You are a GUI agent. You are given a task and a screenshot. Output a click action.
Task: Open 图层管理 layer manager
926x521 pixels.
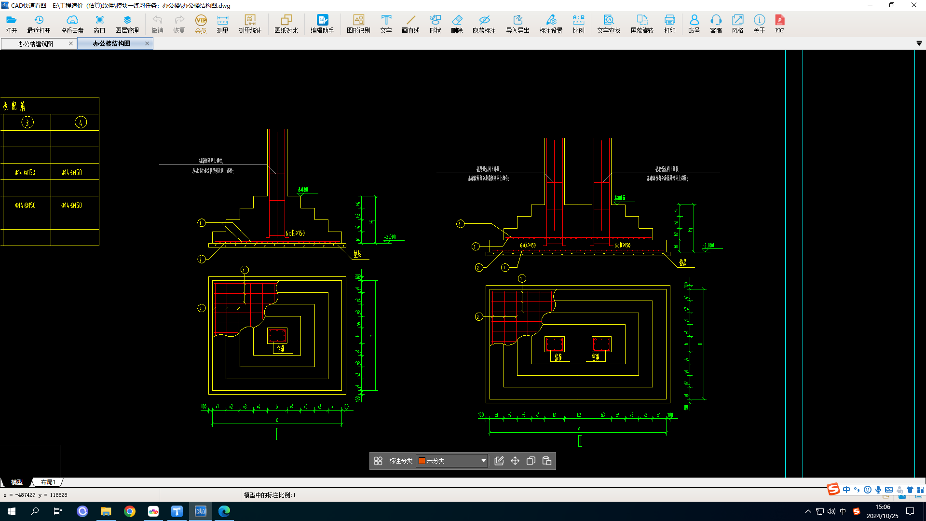[x=127, y=24]
